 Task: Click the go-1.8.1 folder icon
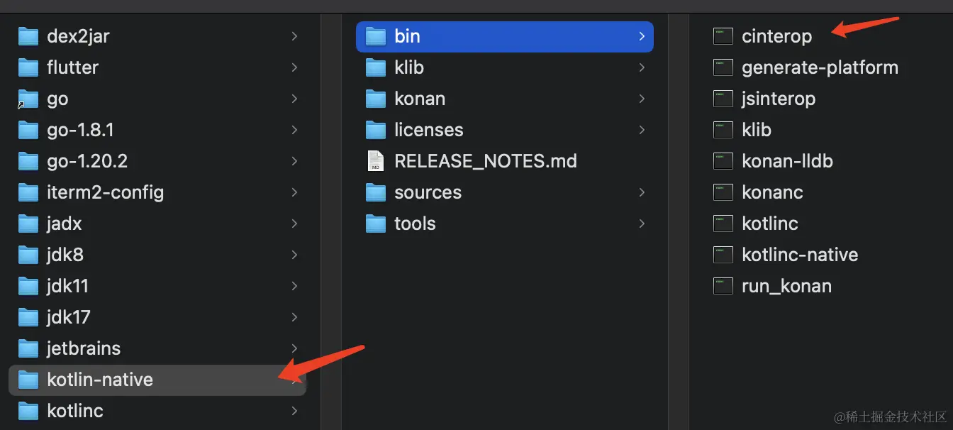click(28, 130)
